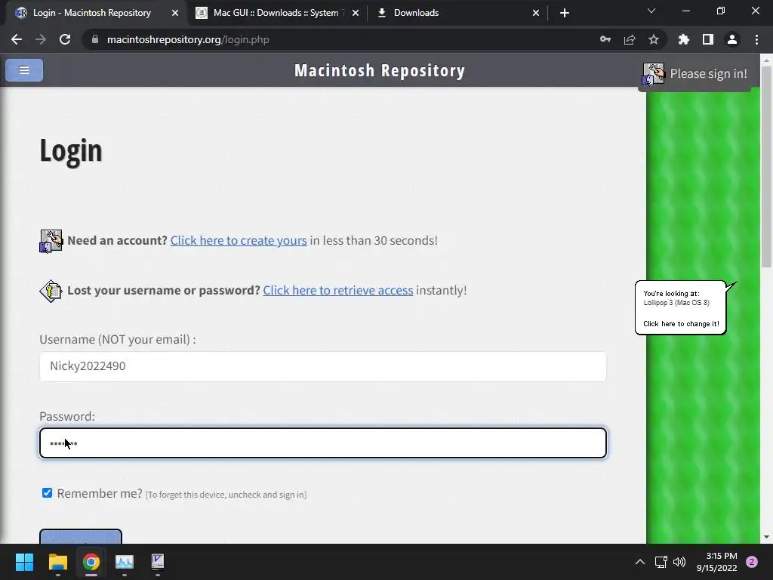Screen dimensions: 773x580
Task: Click the Chrome taskbar icon
Action: (91, 562)
